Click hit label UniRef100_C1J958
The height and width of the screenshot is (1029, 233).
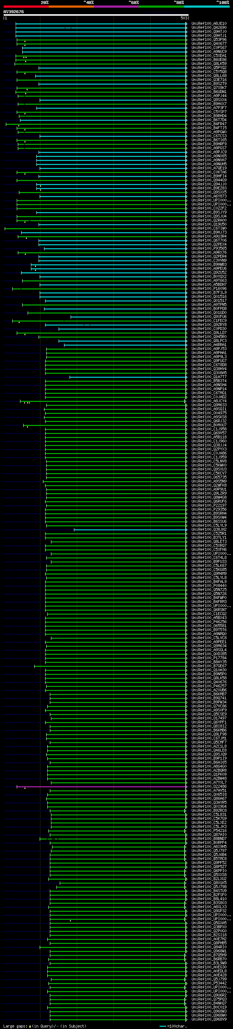point(209,429)
